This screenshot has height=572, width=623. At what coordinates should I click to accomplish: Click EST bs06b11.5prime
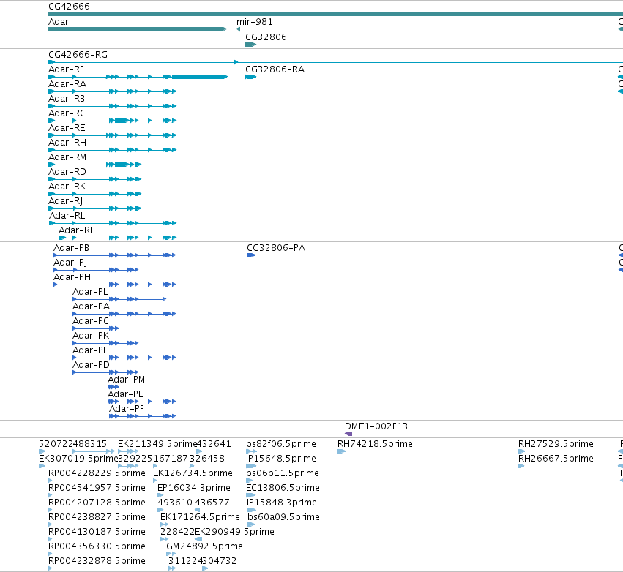point(283,473)
